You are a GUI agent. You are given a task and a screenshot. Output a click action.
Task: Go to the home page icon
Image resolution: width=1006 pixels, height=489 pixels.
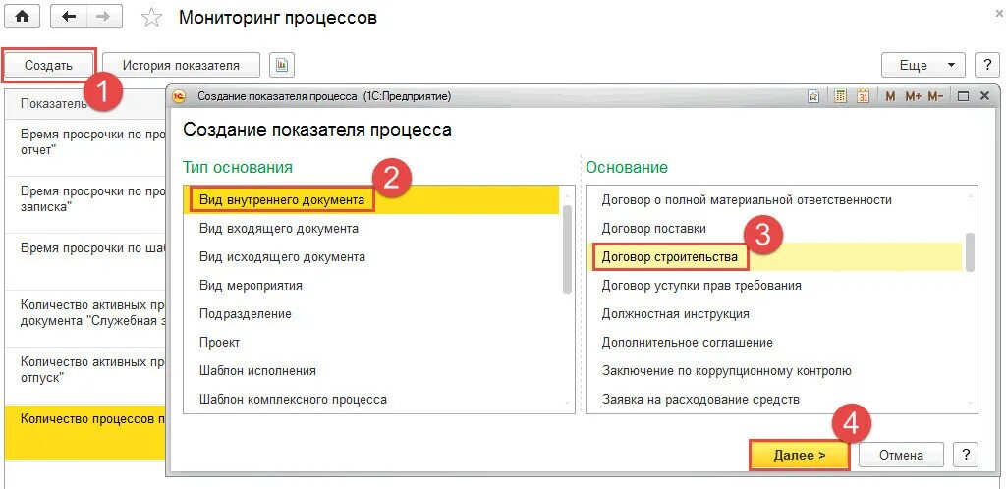pos(22,18)
